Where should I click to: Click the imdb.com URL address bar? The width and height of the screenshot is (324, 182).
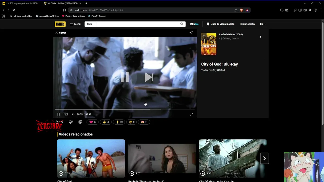point(152,10)
